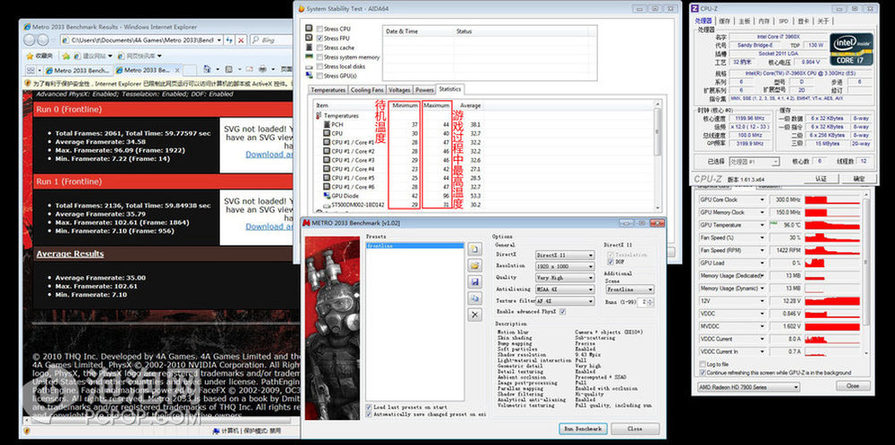Open the Texture filtering dropdown showing AF 4X
The height and width of the screenshot is (445, 895).
pos(565,300)
